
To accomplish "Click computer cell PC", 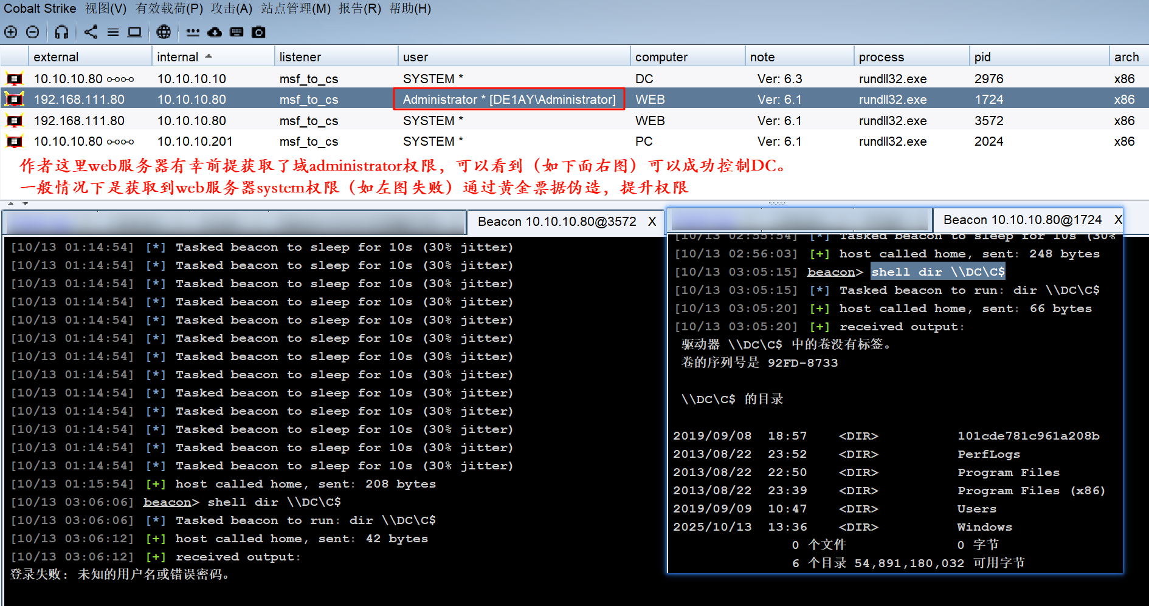I will click(644, 141).
